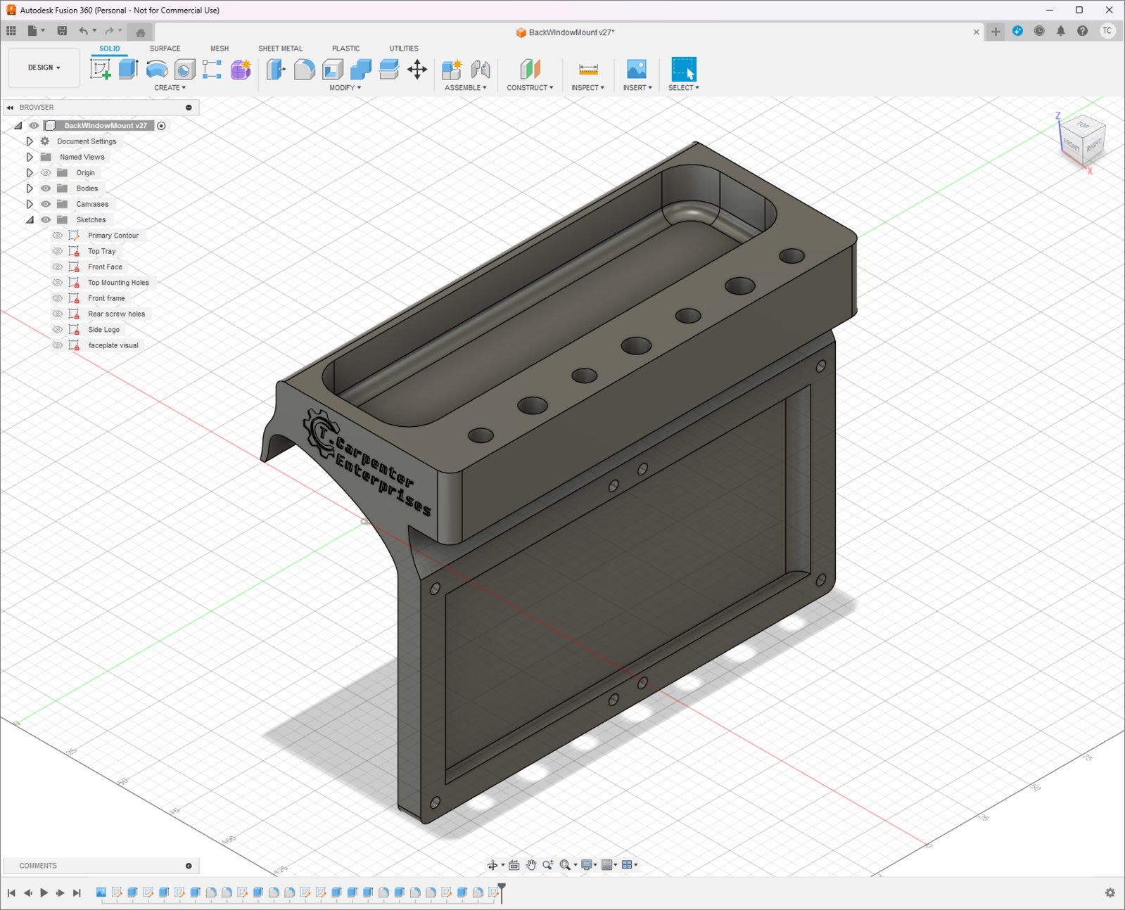
Task: Click the Joint tool icon
Action: click(481, 69)
